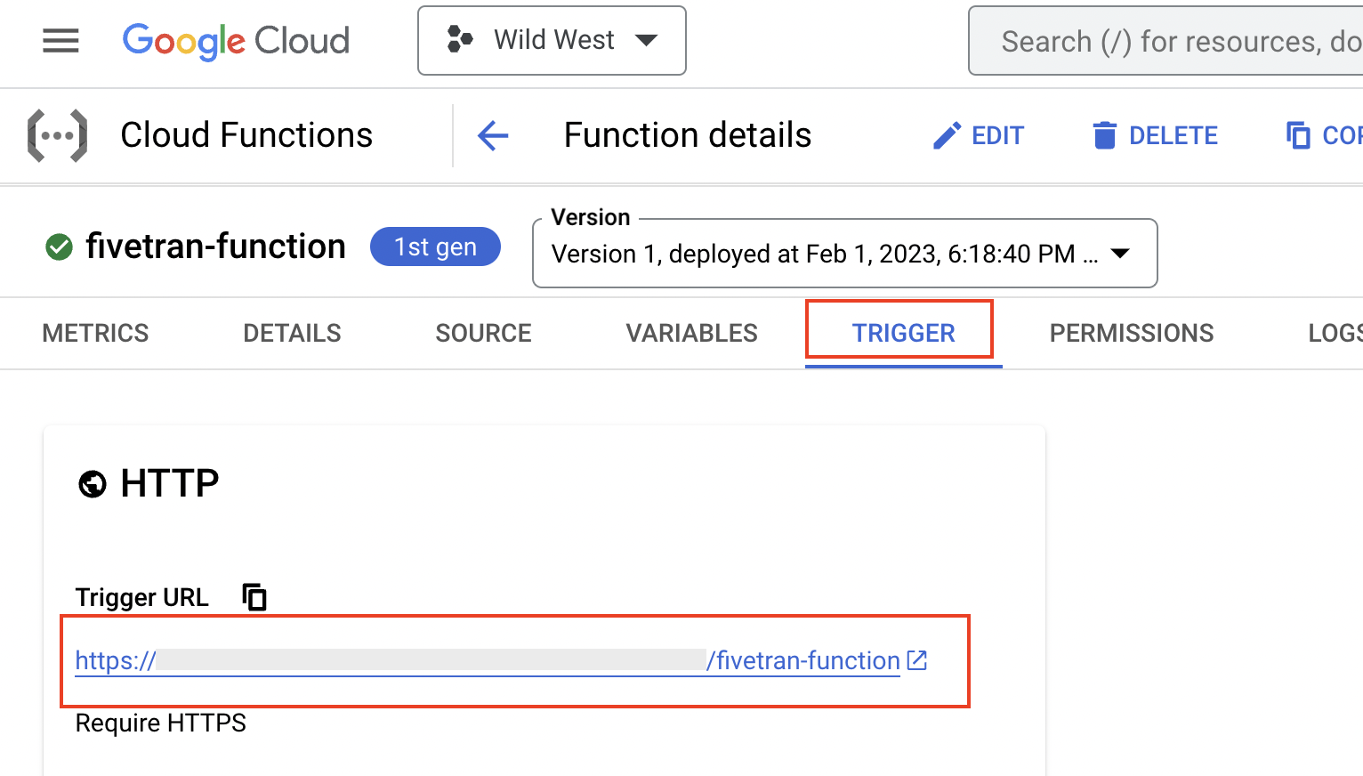Click the HTTP globe icon
1363x776 pixels.
(93, 484)
